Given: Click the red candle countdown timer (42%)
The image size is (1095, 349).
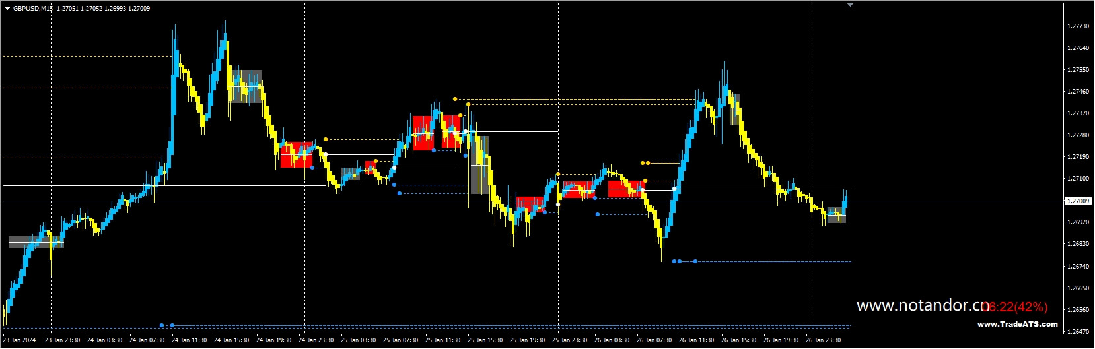Looking at the screenshot, I should (x=1015, y=307).
